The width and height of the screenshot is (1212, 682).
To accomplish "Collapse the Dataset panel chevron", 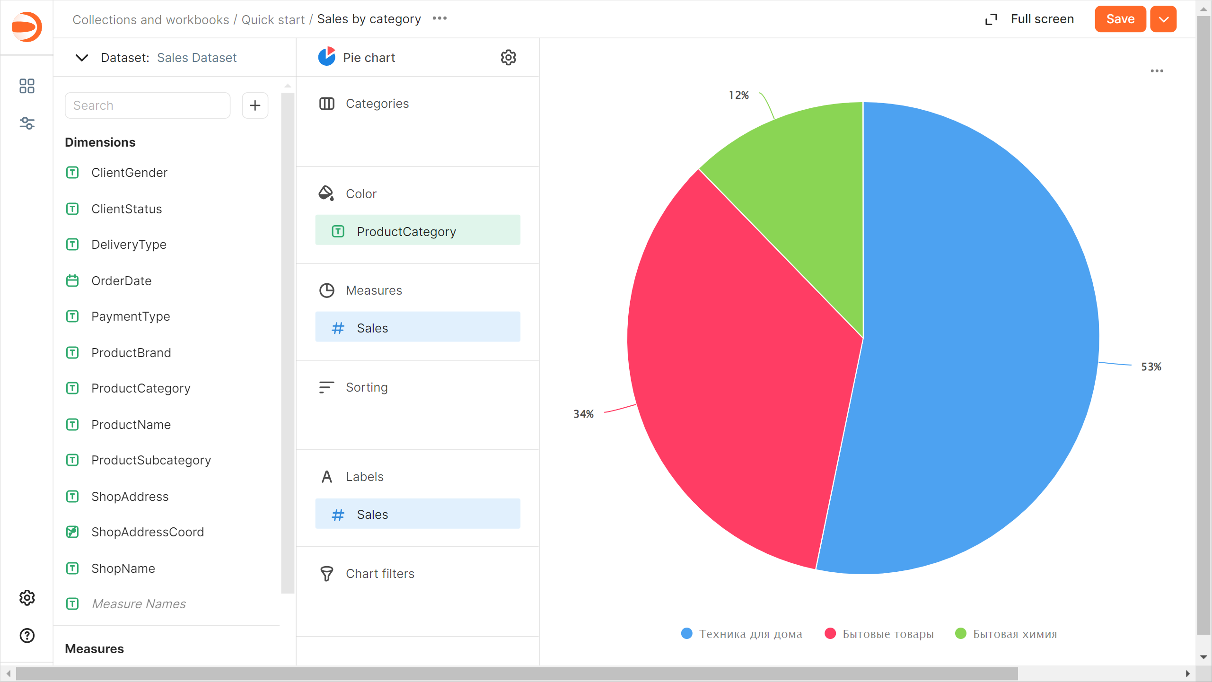I will [x=82, y=58].
